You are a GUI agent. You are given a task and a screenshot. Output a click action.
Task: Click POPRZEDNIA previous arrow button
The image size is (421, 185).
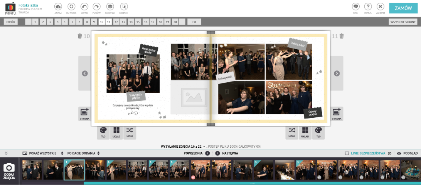click(x=207, y=153)
